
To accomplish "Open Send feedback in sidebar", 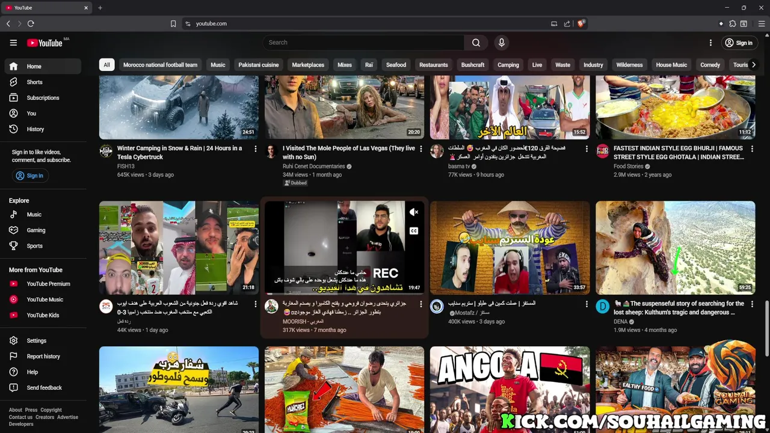I will click(42, 388).
